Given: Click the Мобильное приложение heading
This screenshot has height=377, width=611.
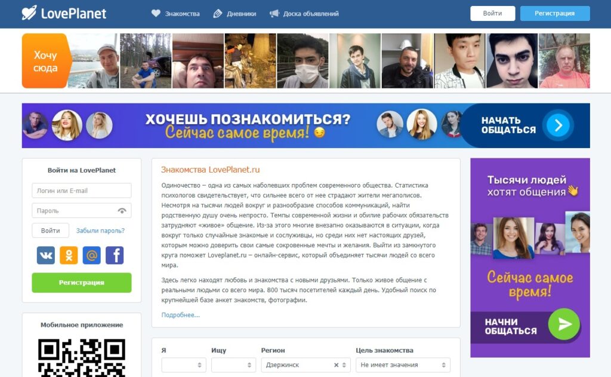Looking at the screenshot, I should click(82, 324).
